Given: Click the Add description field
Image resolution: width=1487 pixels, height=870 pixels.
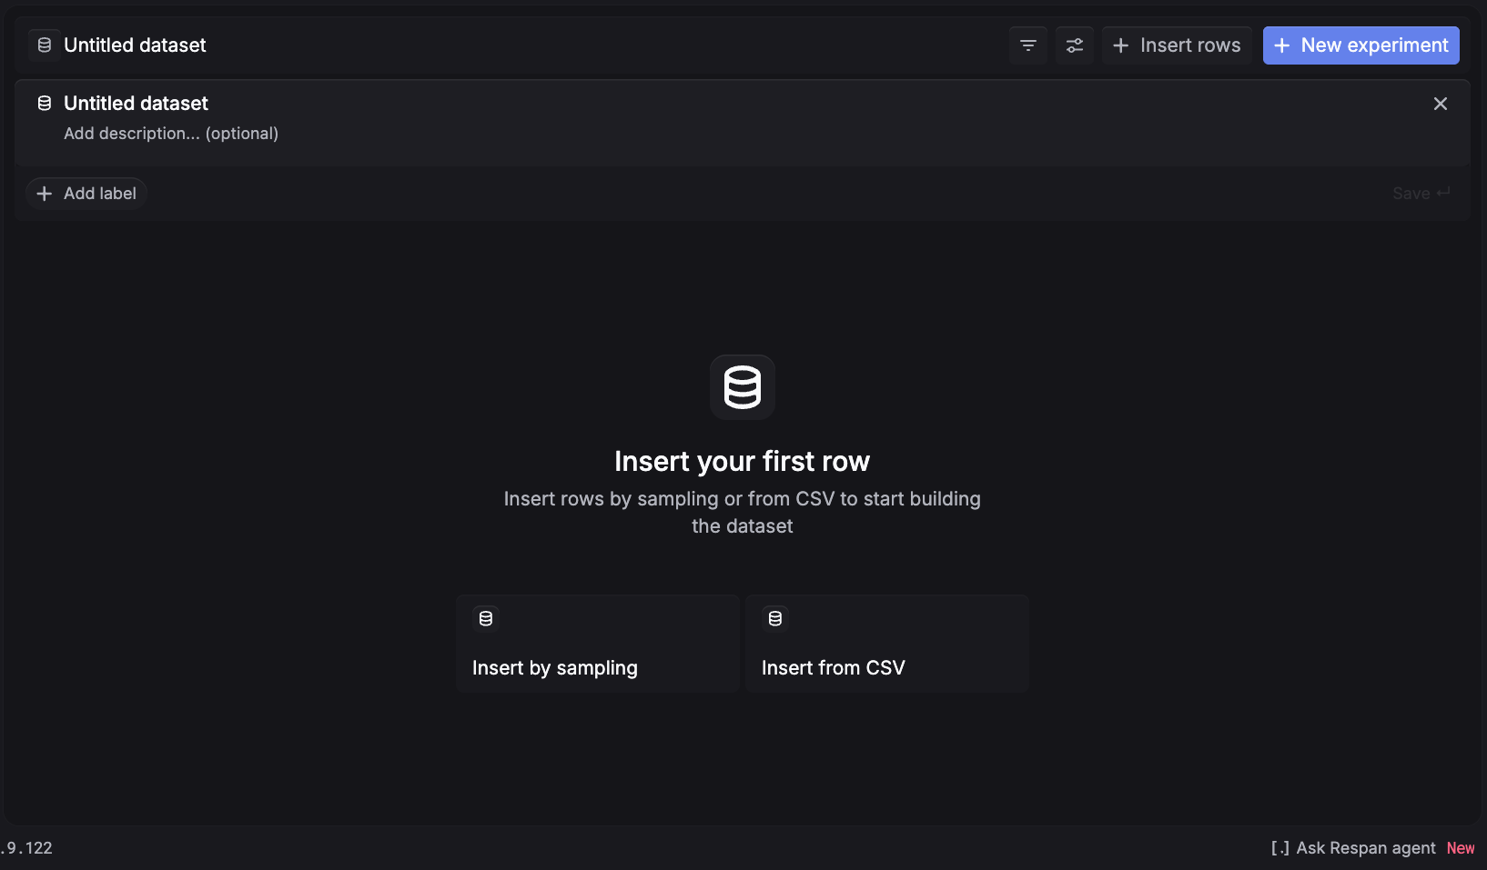Looking at the screenshot, I should tap(171, 134).
